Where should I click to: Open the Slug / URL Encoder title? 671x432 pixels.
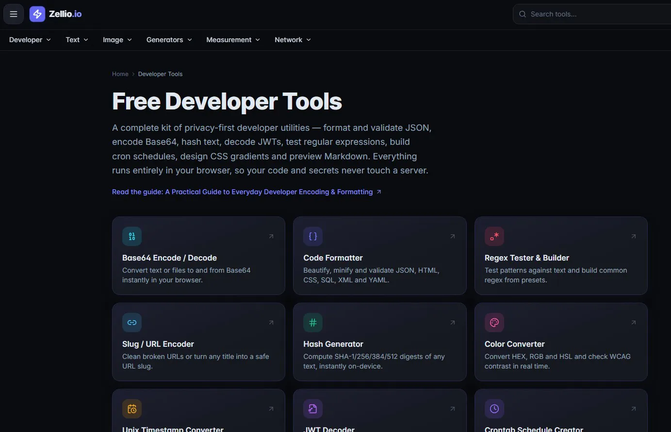point(158,344)
